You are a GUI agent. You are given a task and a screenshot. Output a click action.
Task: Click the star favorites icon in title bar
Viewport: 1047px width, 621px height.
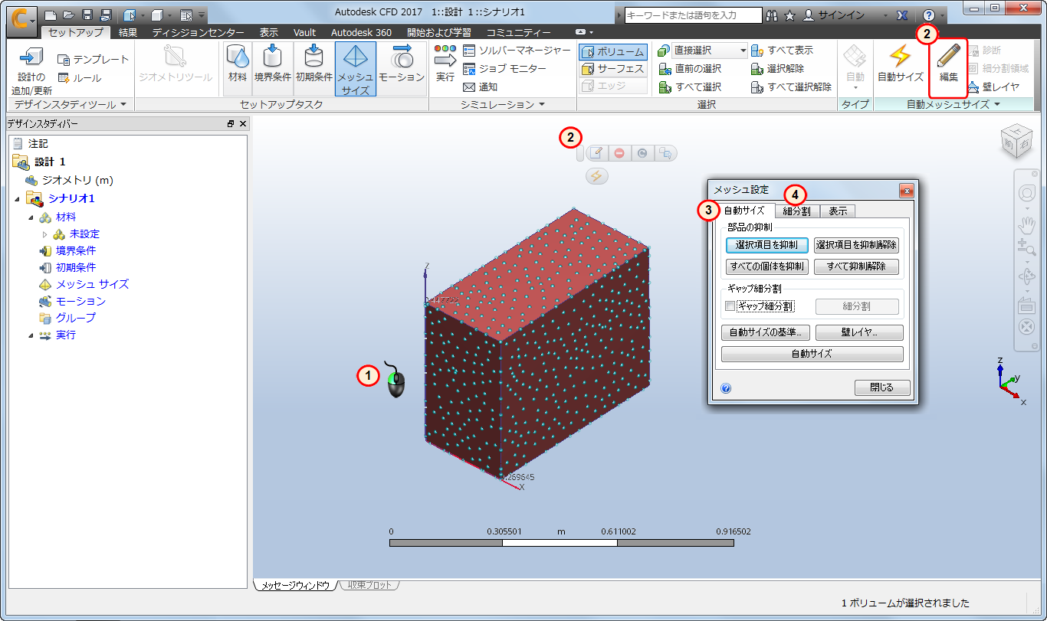coord(790,15)
